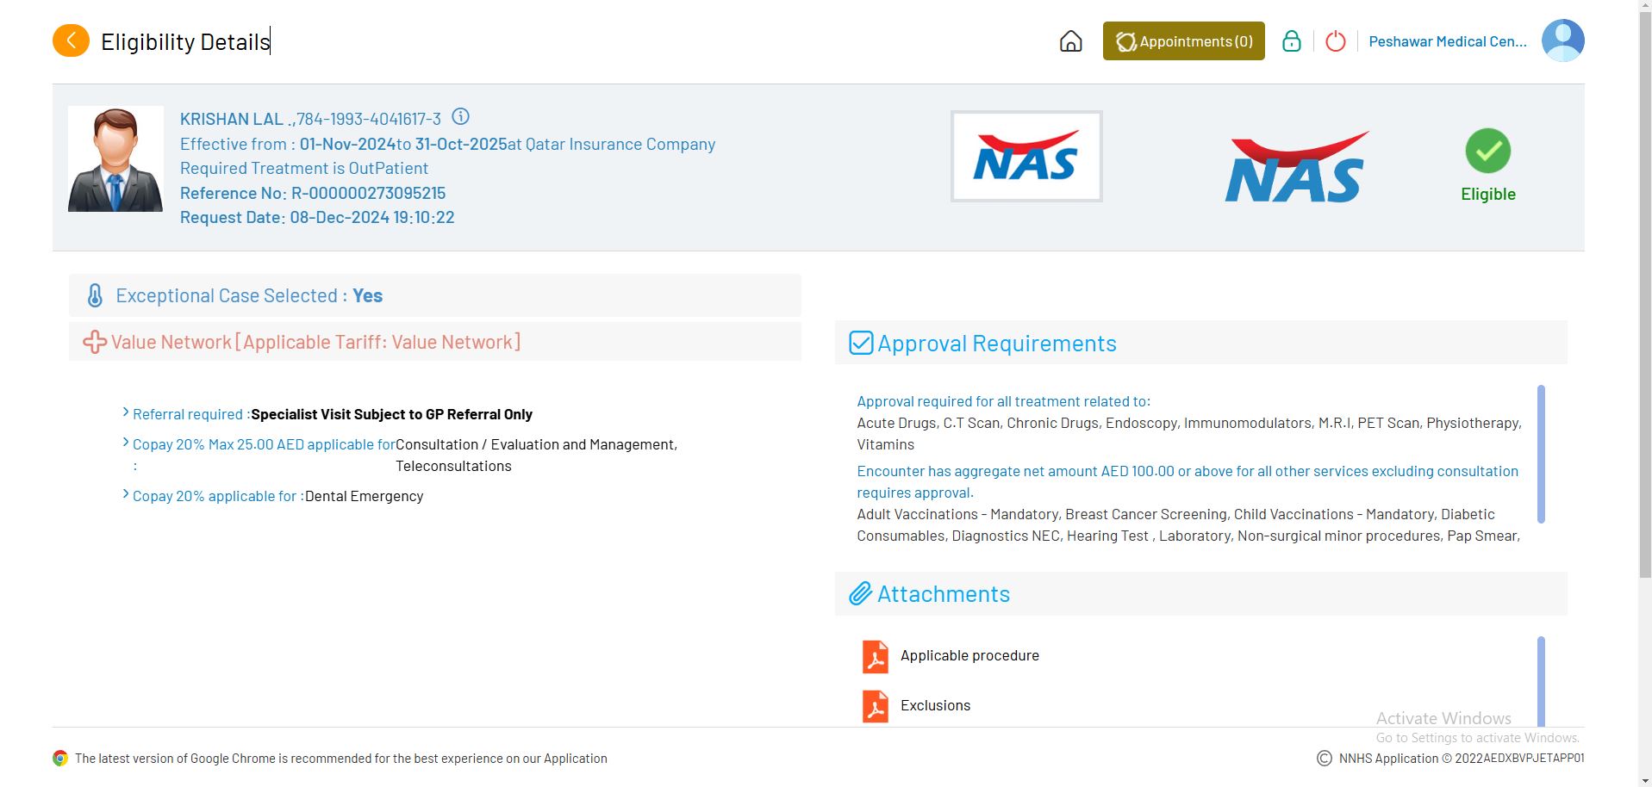This screenshot has width=1652, height=787.
Task: Click the paperclip Attachments icon
Action: [x=860, y=594]
